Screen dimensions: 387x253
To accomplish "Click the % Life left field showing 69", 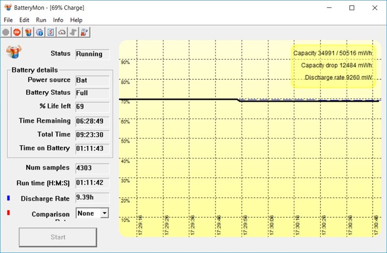I will (92, 106).
